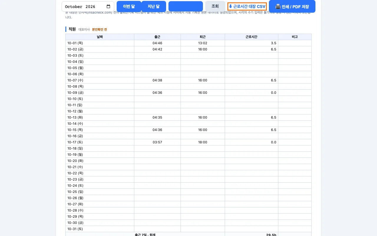This screenshot has height=236, width=377.
Task: Click the 04:38 clock-in time
Action: pyautogui.click(x=157, y=80)
